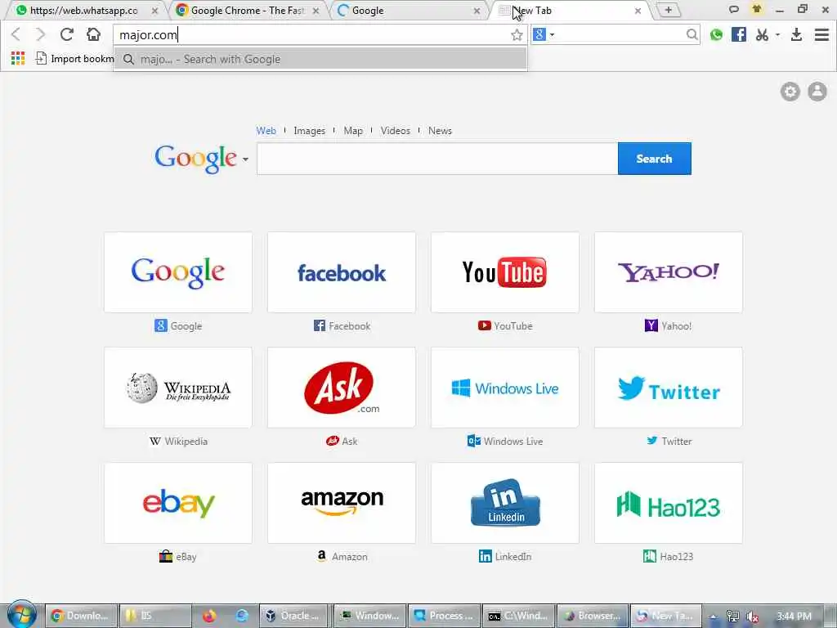Switch to the Process taskbar window

[444, 616]
